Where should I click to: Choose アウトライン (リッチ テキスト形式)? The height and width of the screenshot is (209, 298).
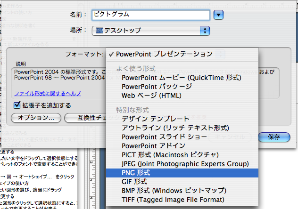pos(182,128)
